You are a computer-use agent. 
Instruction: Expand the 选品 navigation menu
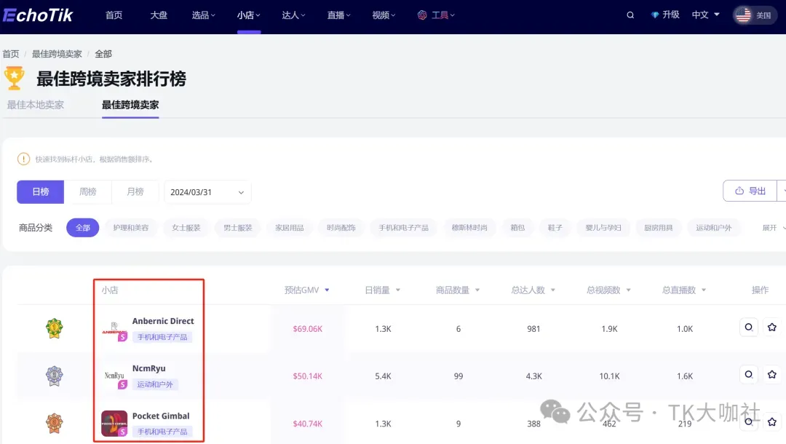(203, 15)
